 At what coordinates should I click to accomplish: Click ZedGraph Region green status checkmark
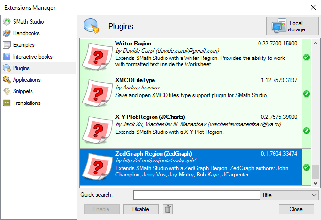(x=306, y=167)
